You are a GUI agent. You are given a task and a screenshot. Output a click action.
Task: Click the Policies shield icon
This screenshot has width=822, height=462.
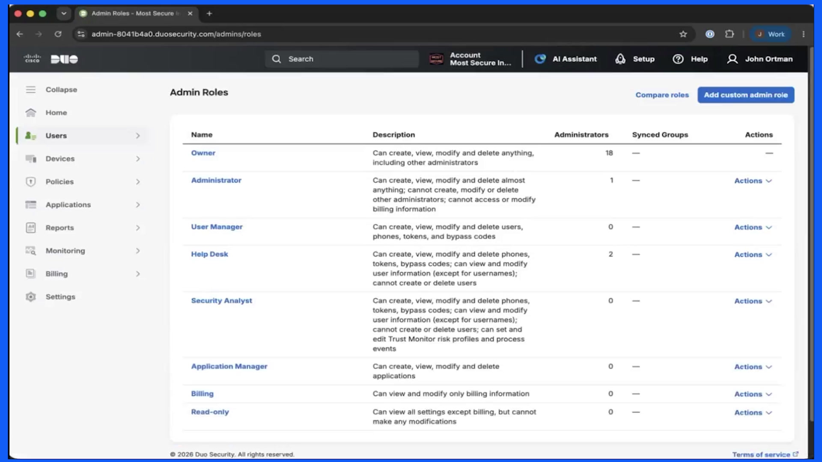coord(30,182)
